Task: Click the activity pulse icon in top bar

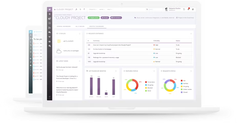Action: [80, 9]
